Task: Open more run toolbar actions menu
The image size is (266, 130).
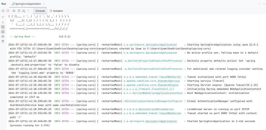Action: point(28,11)
